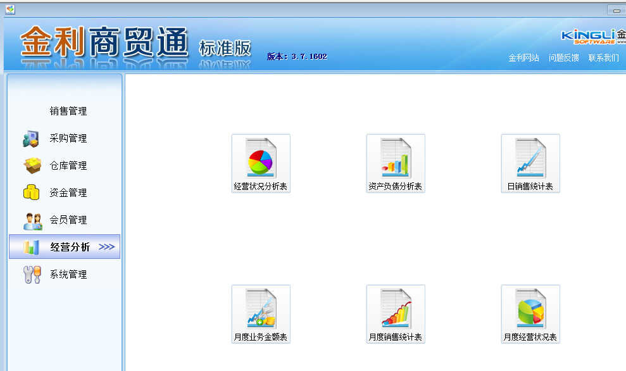Open the 金利网站 link
Viewport: 626px width, 371px height.
pos(524,58)
